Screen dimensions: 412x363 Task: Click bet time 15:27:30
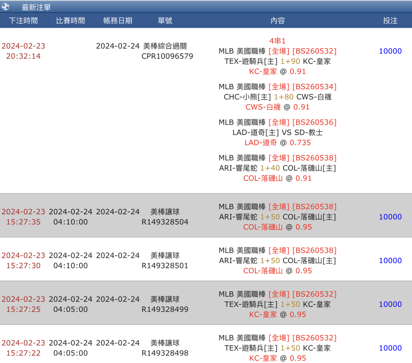point(23,266)
